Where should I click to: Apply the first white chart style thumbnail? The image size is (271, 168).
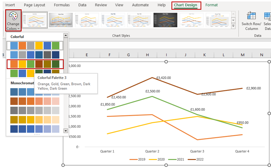point(35,20)
